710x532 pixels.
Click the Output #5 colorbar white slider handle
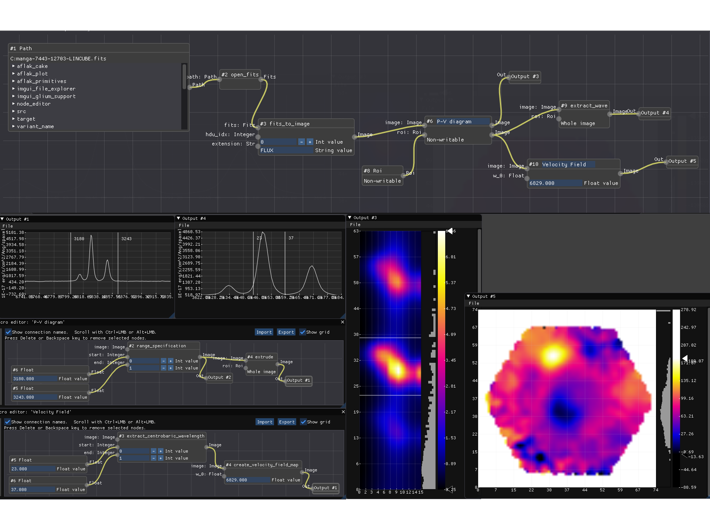point(684,358)
